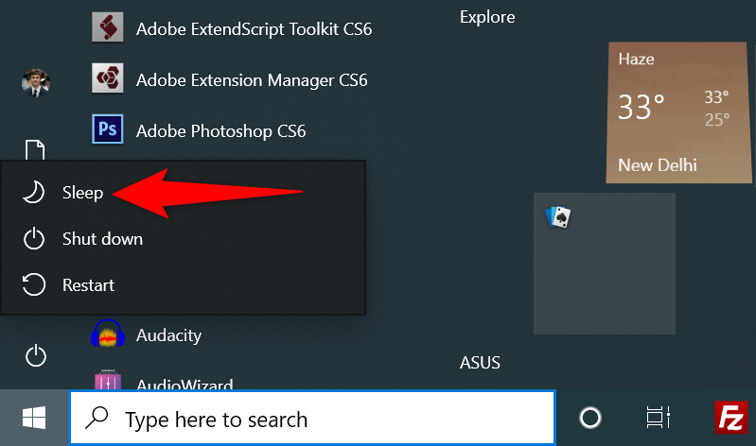Click the Type here to search box

coord(312,419)
